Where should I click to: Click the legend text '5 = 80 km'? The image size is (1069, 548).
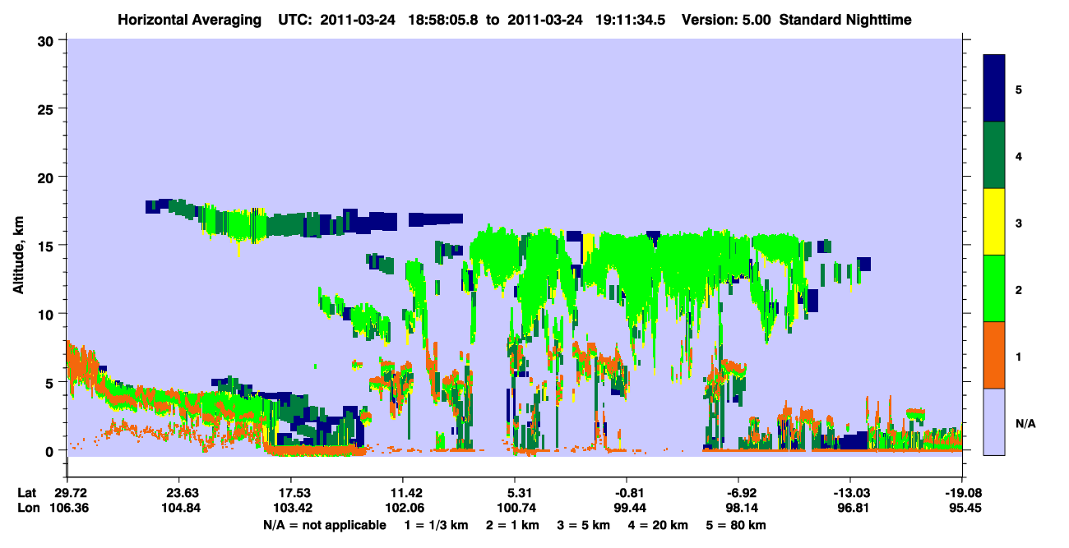coord(738,525)
